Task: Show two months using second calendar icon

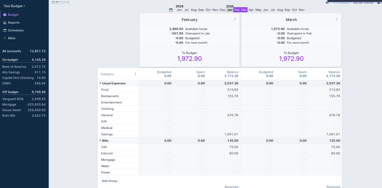Action: point(57,3)
